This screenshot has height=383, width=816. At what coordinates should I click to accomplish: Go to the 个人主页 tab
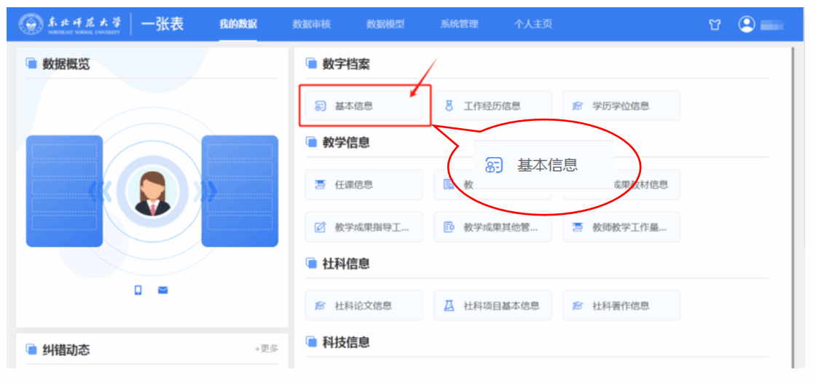point(533,24)
